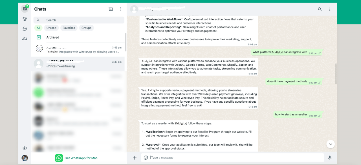
Task: Open the Chats panel three-dot menu
Action: (x=121, y=9)
